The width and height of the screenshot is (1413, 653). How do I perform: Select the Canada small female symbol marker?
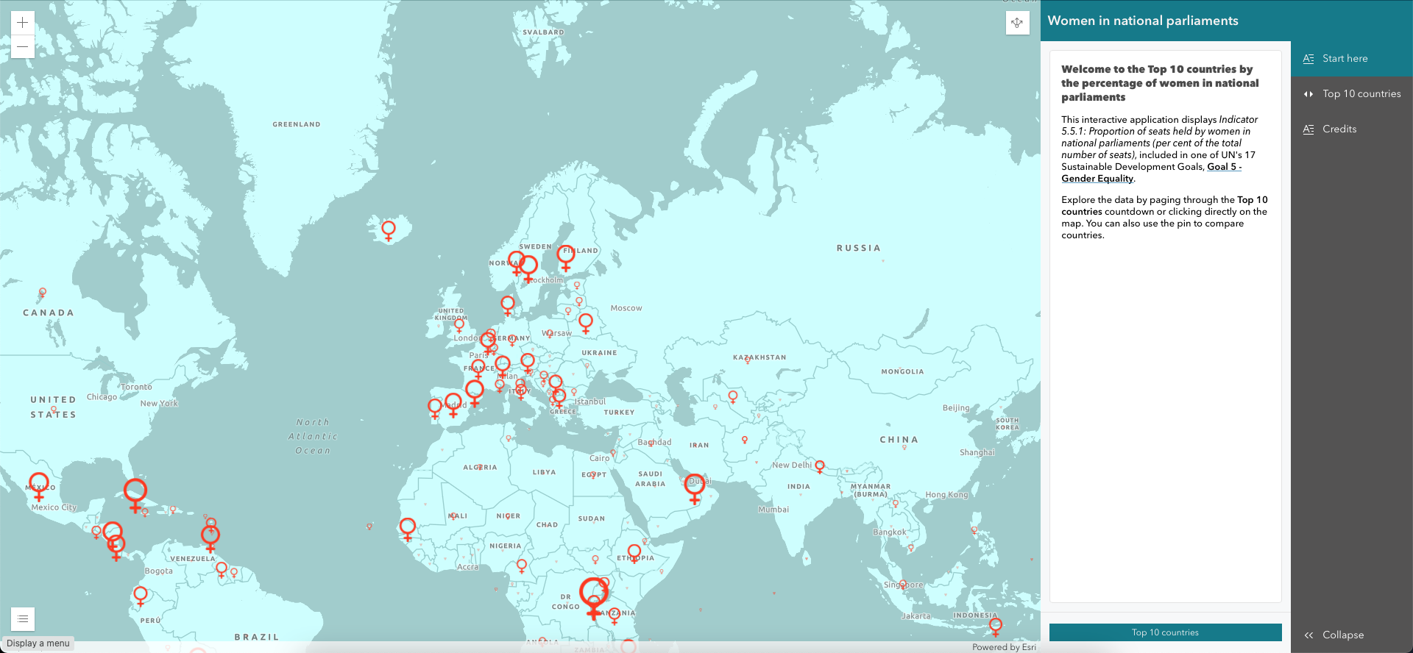coord(43,293)
